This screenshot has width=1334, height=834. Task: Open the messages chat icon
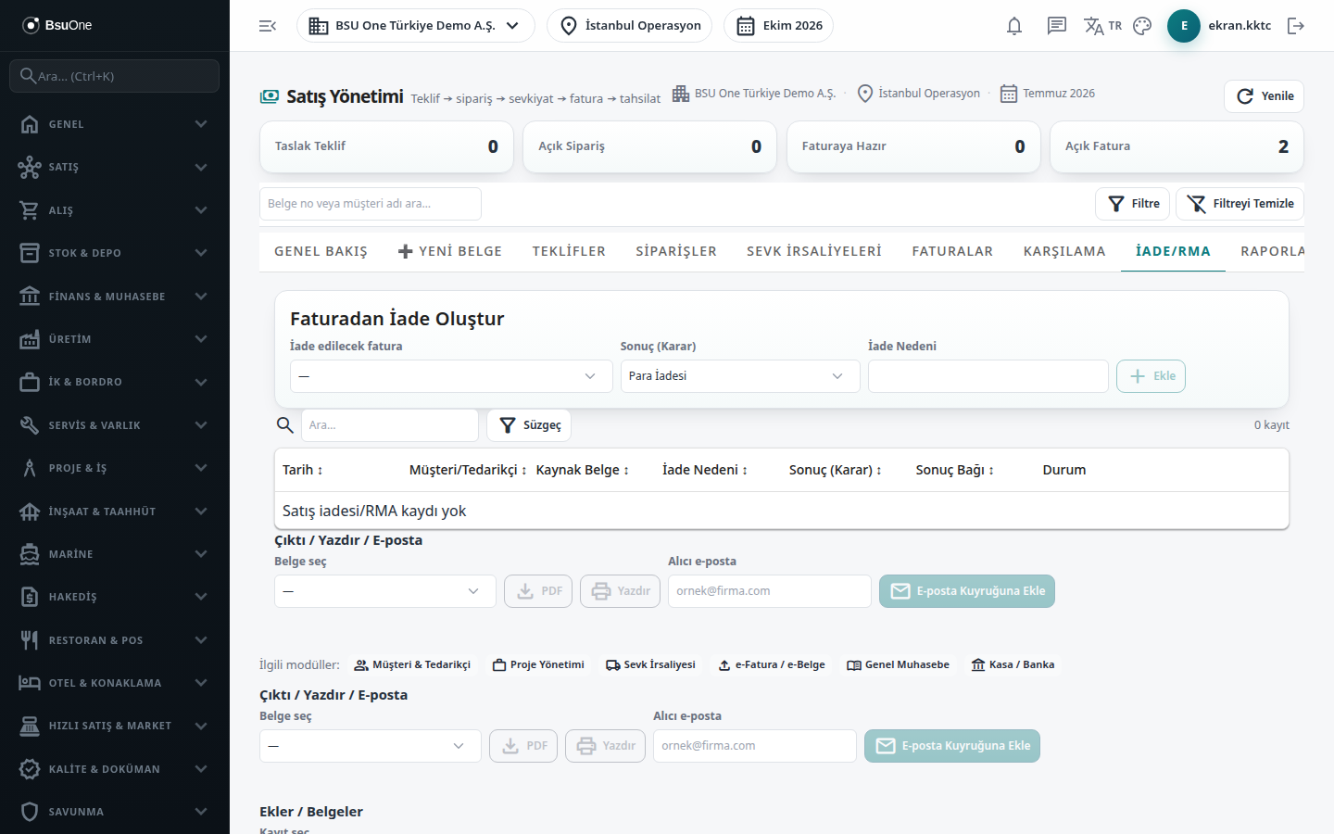pyautogui.click(x=1057, y=26)
